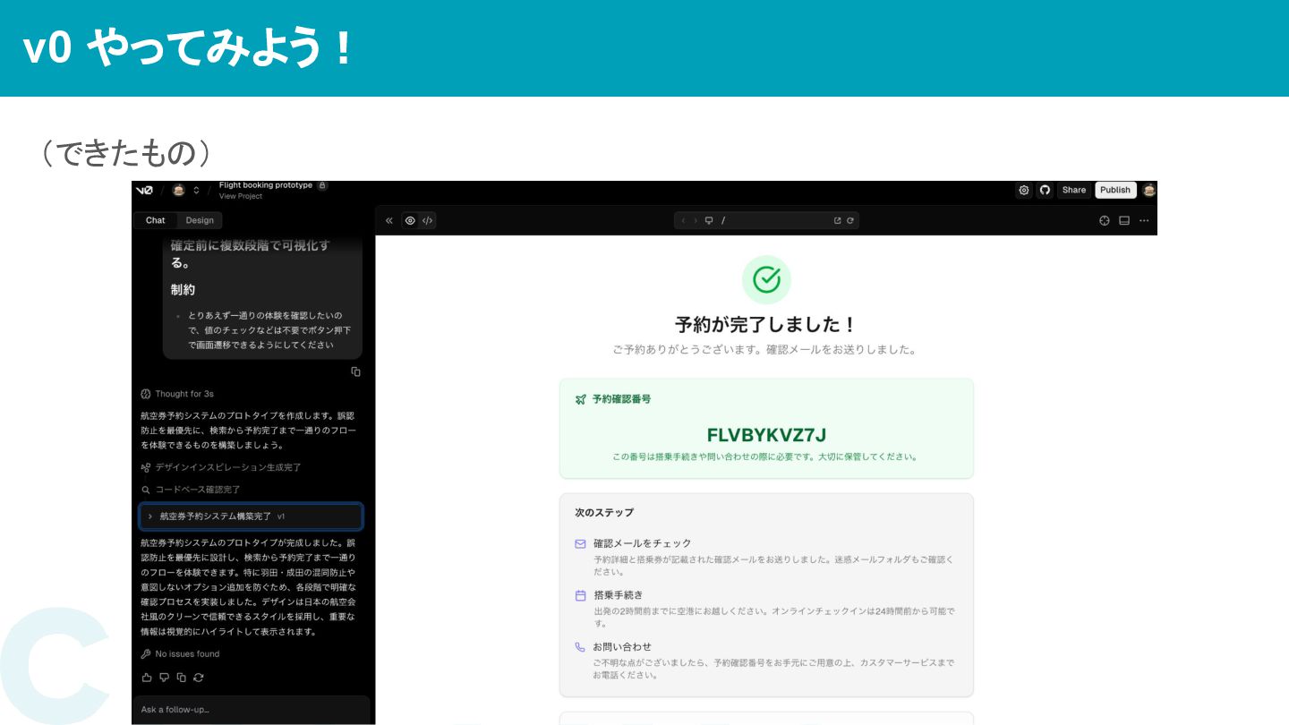The height and width of the screenshot is (725, 1289).
Task: Go back with preview browser back arrow
Action: (x=685, y=220)
